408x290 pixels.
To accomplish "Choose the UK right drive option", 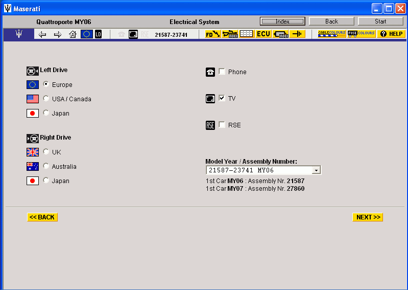I will tap(46, 152).
